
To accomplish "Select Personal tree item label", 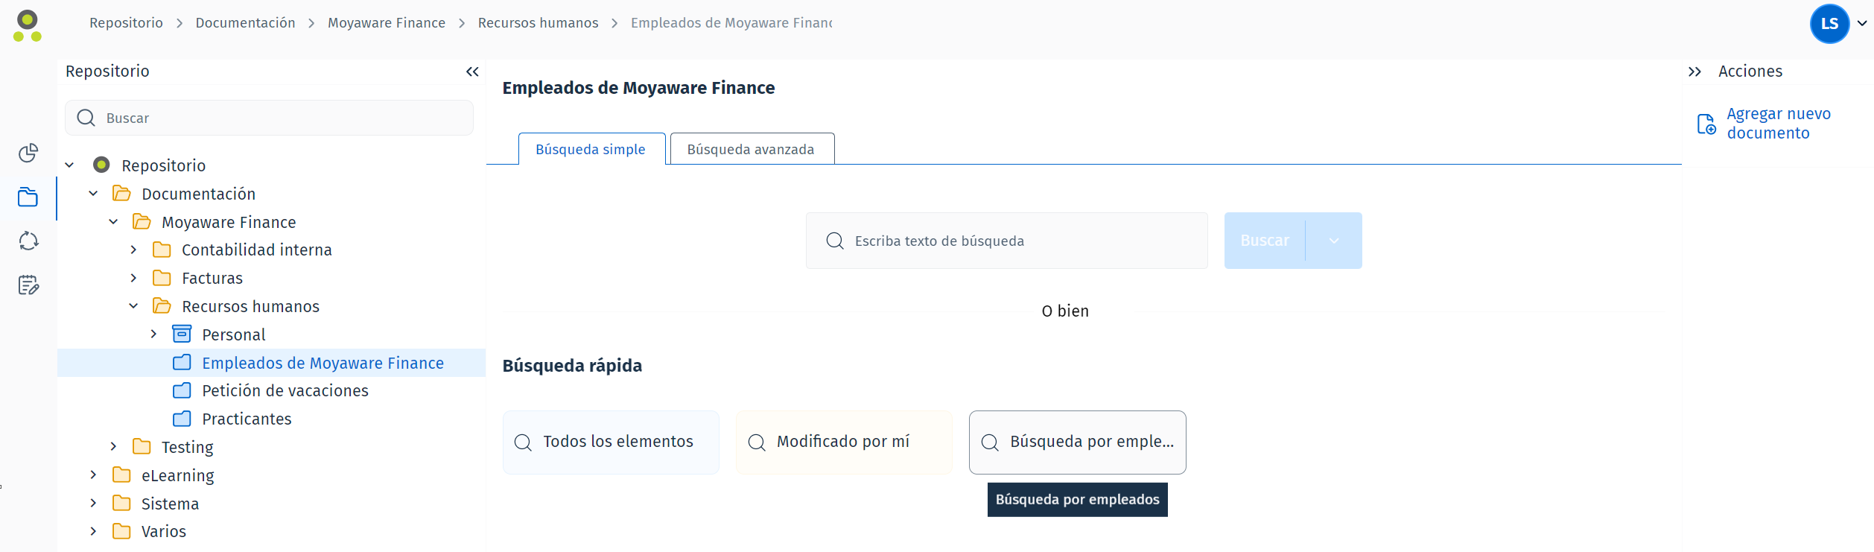I will [x=233, y=334].
